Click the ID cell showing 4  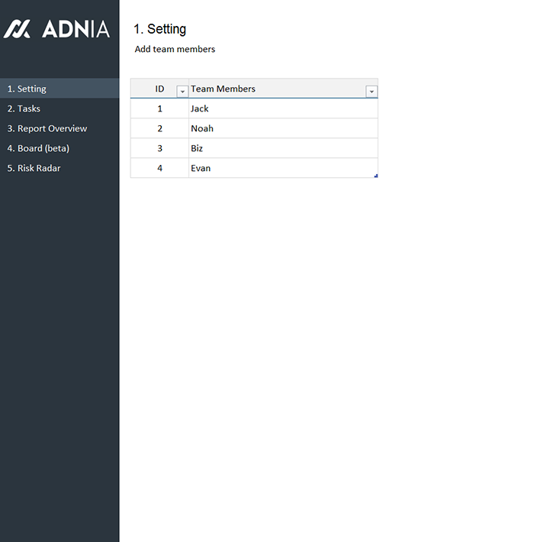pyautogui.click(x=159, y=168)
